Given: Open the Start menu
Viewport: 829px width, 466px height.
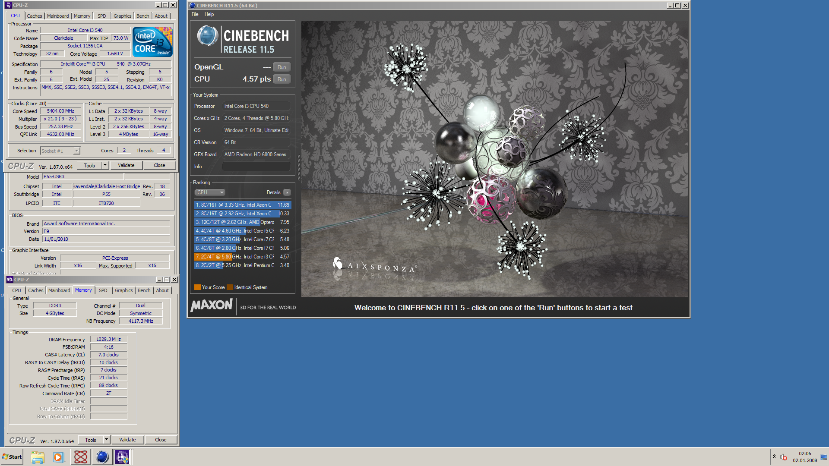Looking at the screenshot, I should pos(12,457).
